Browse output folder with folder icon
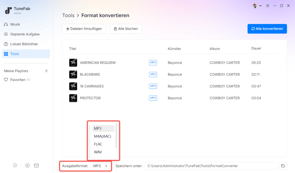This screenshot has height=173, width=295. click(x=283, y=166)
